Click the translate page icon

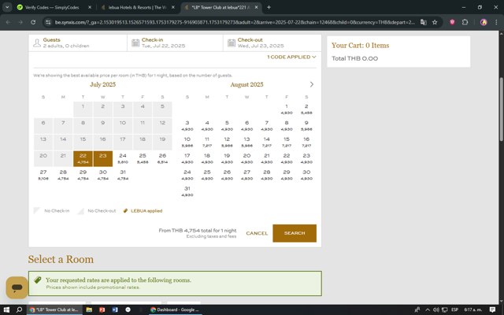click(424, 22)
